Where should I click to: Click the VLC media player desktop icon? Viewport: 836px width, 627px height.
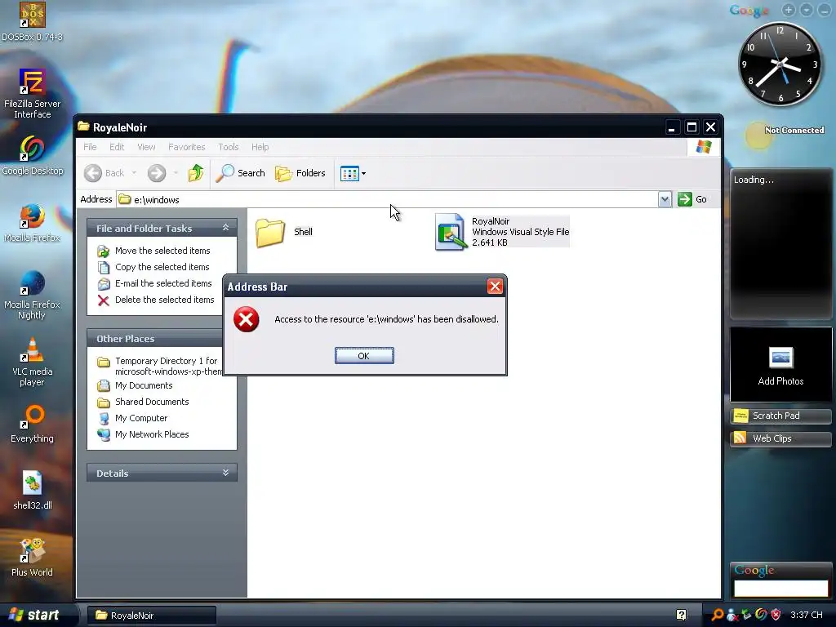(32, 362)
